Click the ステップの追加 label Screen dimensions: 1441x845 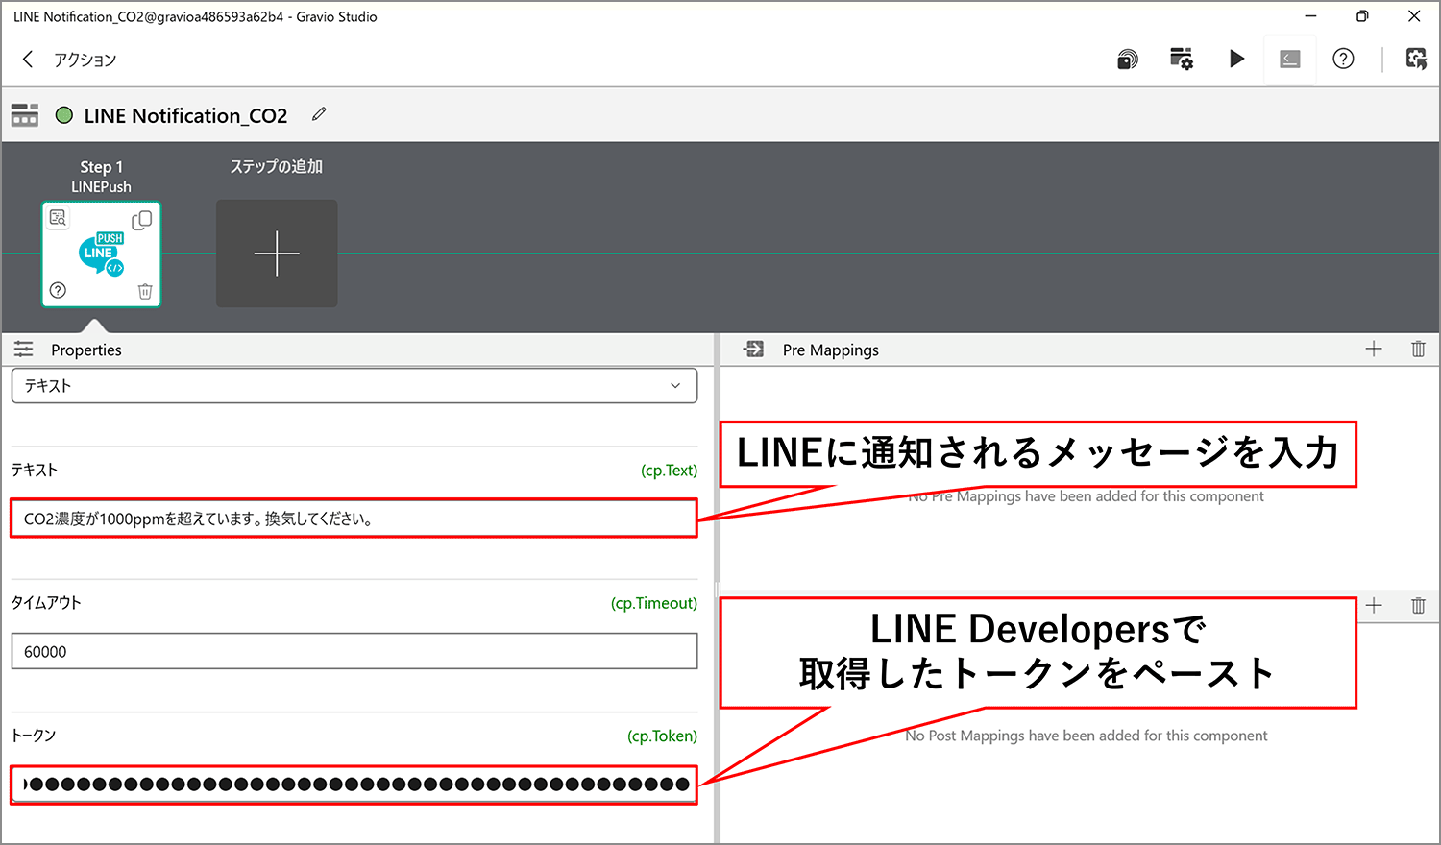(277, 166)
